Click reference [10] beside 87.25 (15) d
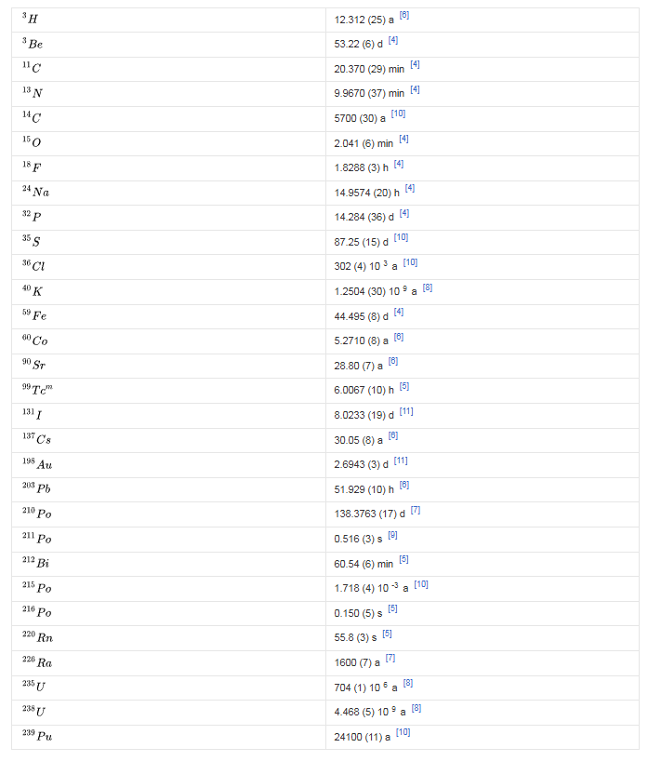Viewport: 648px width, 761px height. pyautogui.click(x=401, y=238)
